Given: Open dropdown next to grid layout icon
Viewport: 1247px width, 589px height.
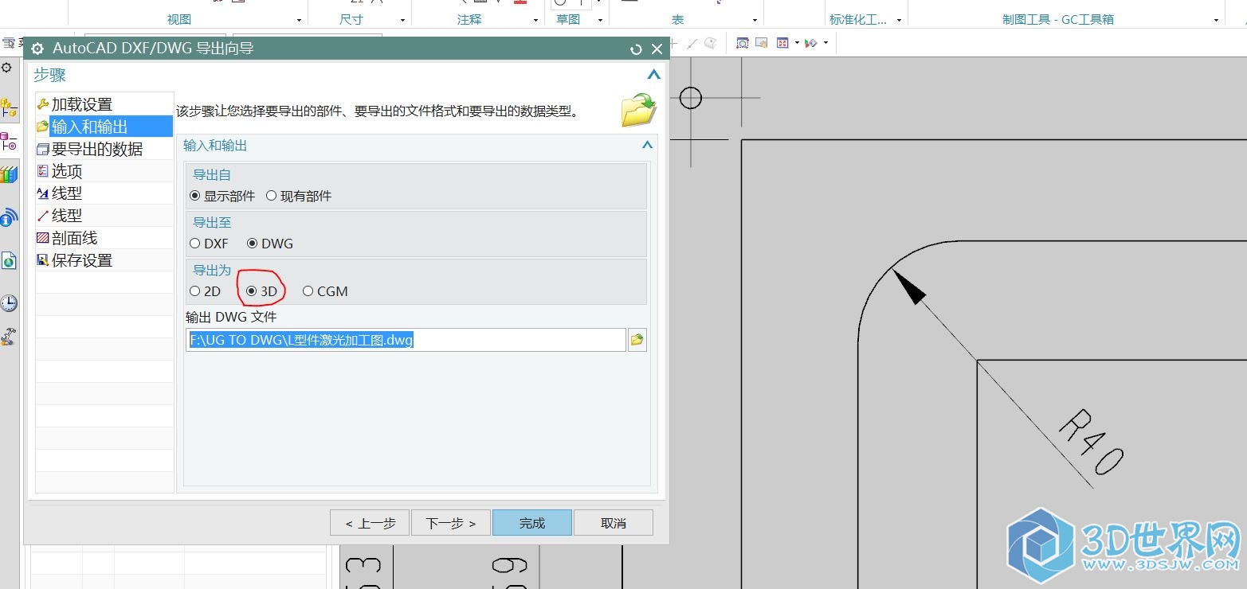Looking at the screenshot, I should coord(797,43).
